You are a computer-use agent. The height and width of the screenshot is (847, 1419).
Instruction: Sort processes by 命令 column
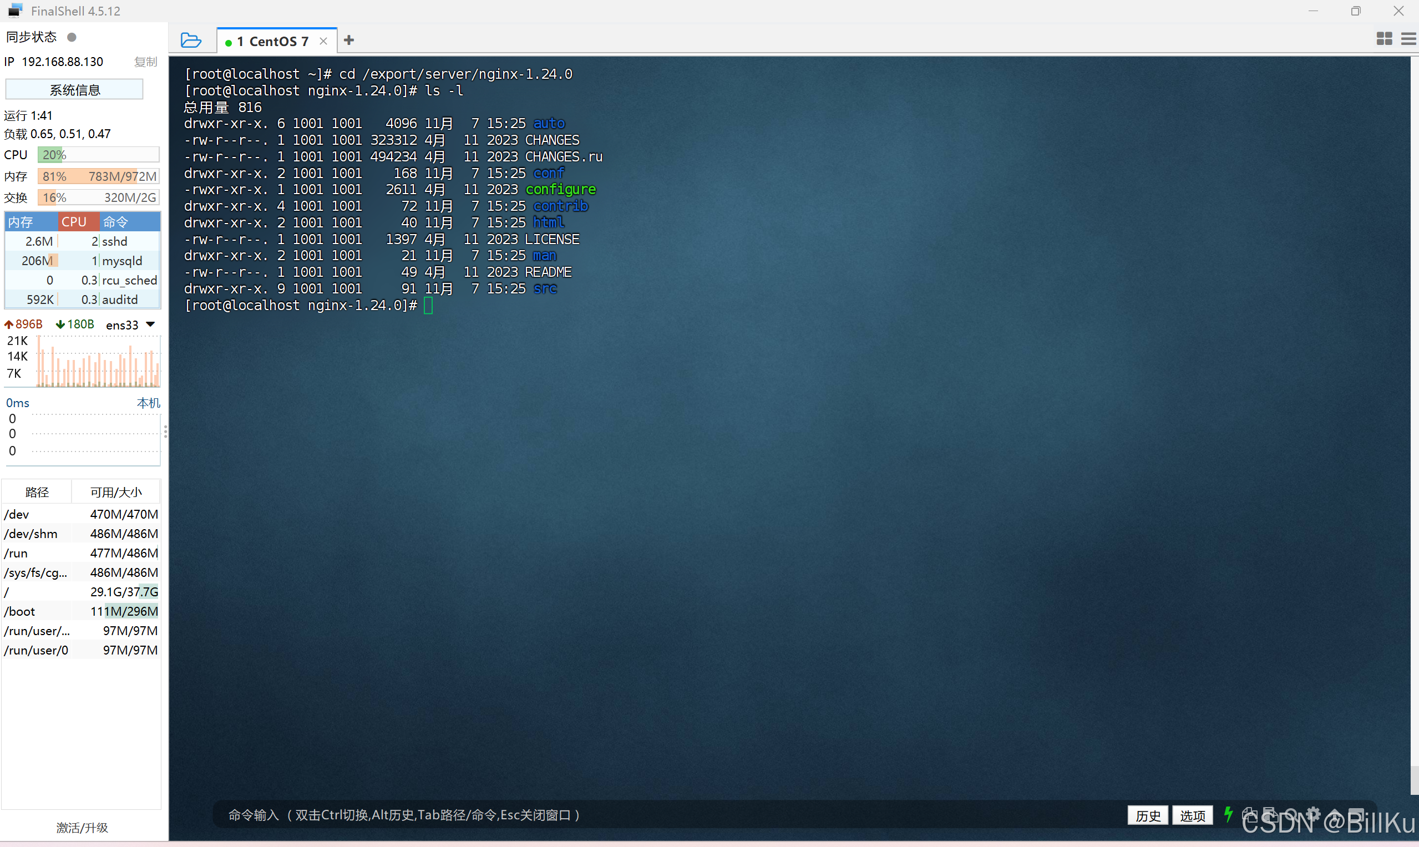[x=130, y=221]
